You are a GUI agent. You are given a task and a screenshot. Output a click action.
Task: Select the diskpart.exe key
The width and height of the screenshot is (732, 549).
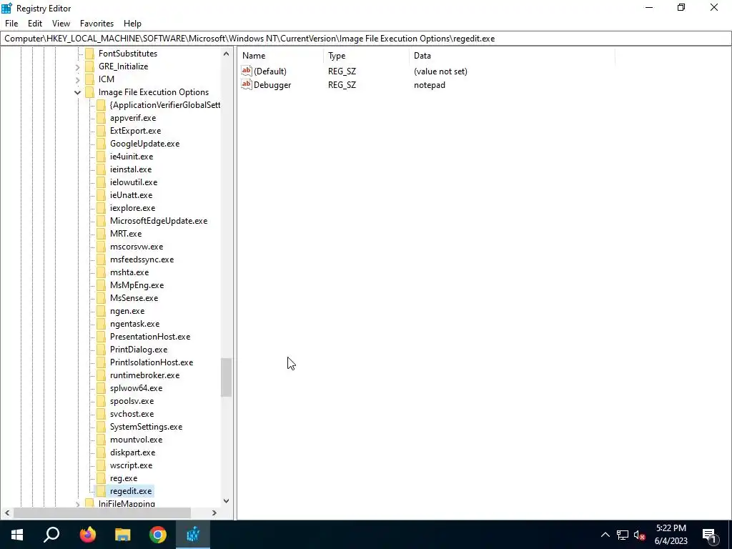[132, 452]
